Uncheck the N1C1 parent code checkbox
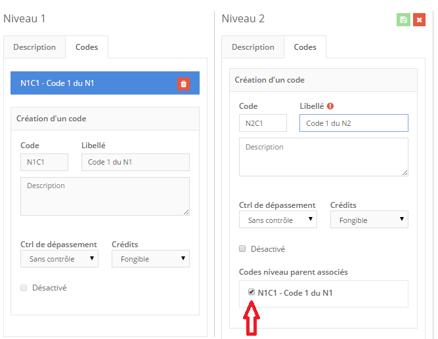Image resolution: width=438 pixels, height=339 pixels. tap(251, 292)
